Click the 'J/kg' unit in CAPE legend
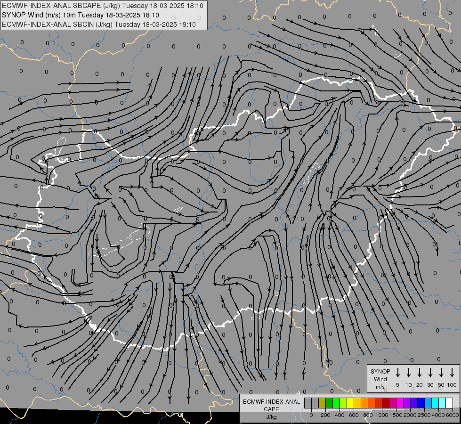This screenshot has width=461, height=424. 271,417
